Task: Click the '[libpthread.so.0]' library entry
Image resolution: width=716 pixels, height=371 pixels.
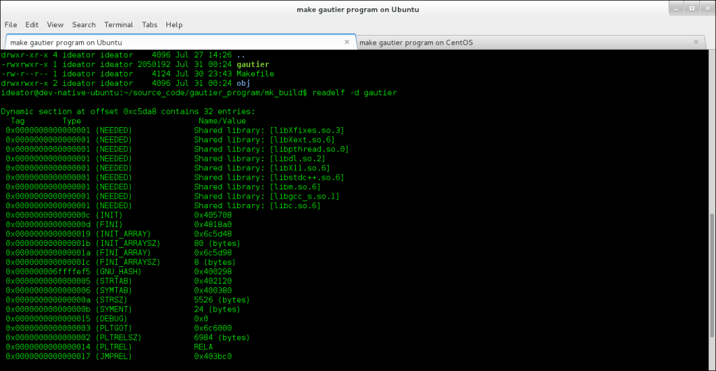Action: coord(309,150)
